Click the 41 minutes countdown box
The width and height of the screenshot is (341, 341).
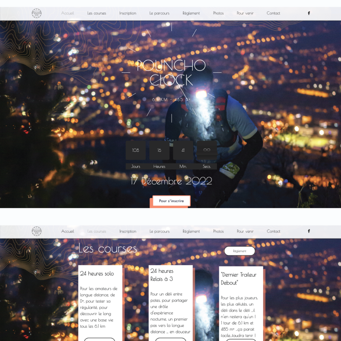click(183, 150)
